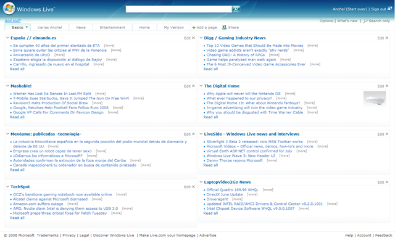The image size is (395, 240).
Task: Open the Add stuff link
Action: click(12, 20)
